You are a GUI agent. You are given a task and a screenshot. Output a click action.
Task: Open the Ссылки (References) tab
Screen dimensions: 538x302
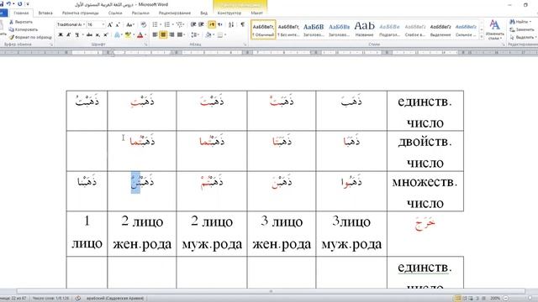click(115, 13)
